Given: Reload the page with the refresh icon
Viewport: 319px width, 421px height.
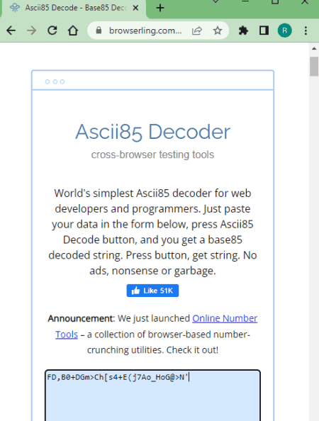Looking at the screenshot, I should click(52, 30).
